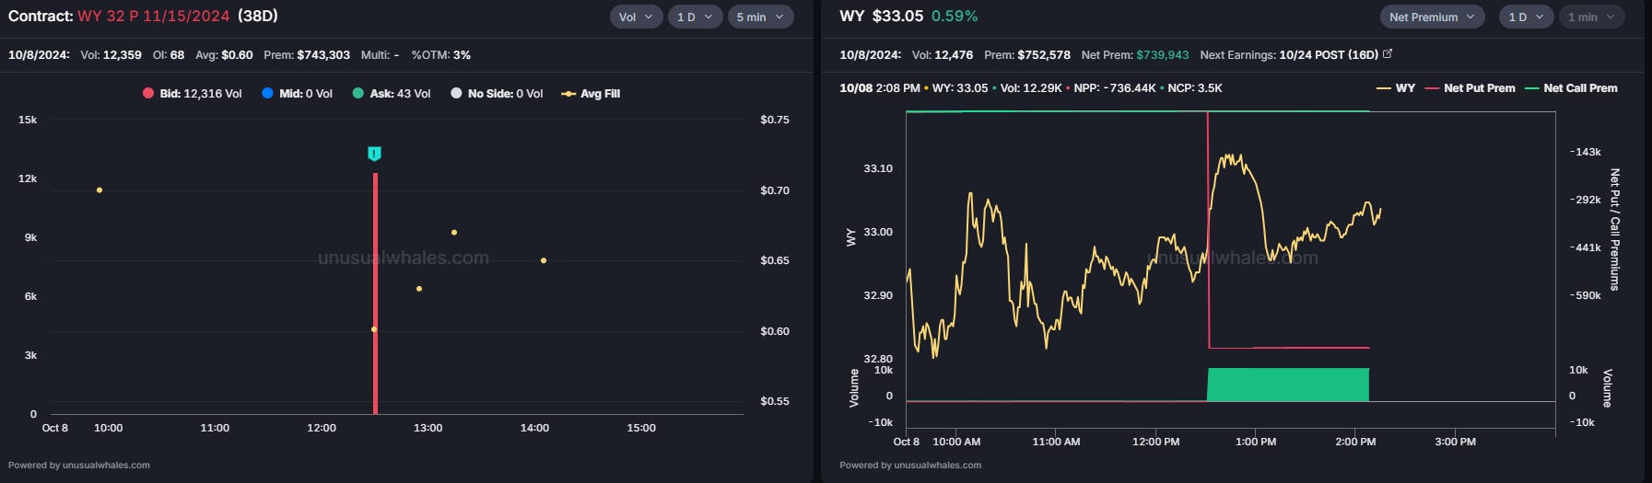Image resolution: width=1652 pixels, height=483 pixels.
Task: Toggle the Ask volume legend series
Action: click(x=392, y=94)
